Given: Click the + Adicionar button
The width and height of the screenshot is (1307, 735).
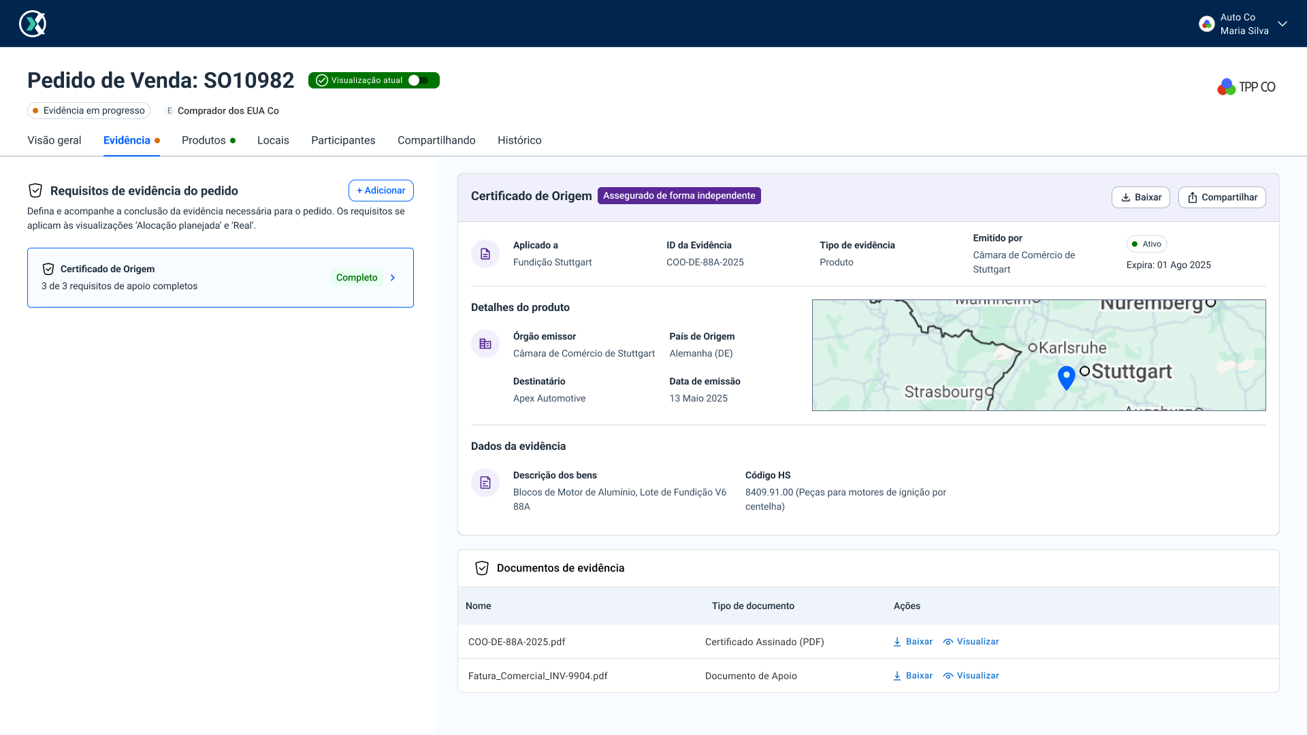Looking at the screenshot, I should pos(381,191).
